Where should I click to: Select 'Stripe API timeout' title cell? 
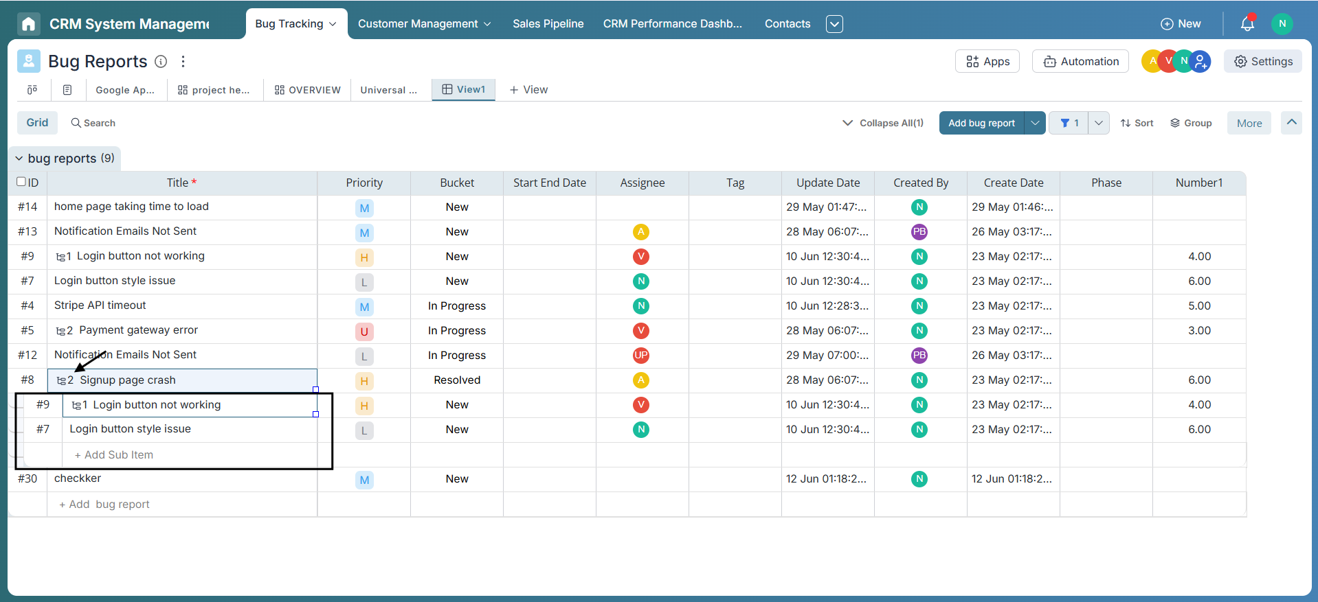click(x=182, y=305)
